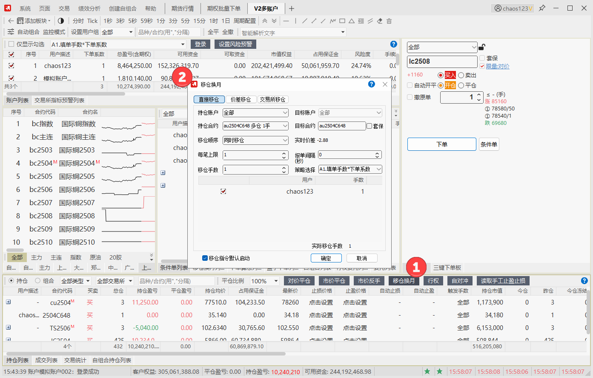The image size is (593, 378).
Task: Click the settings sliders icon beside 自动组合
Action: coord(11,32)
